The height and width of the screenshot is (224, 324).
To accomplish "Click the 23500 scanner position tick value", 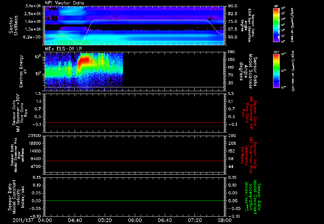I will click(35, 136).
